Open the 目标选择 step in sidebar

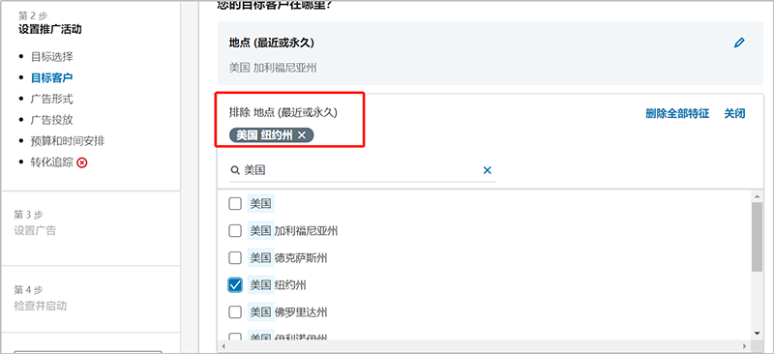(x=52, y=57)
